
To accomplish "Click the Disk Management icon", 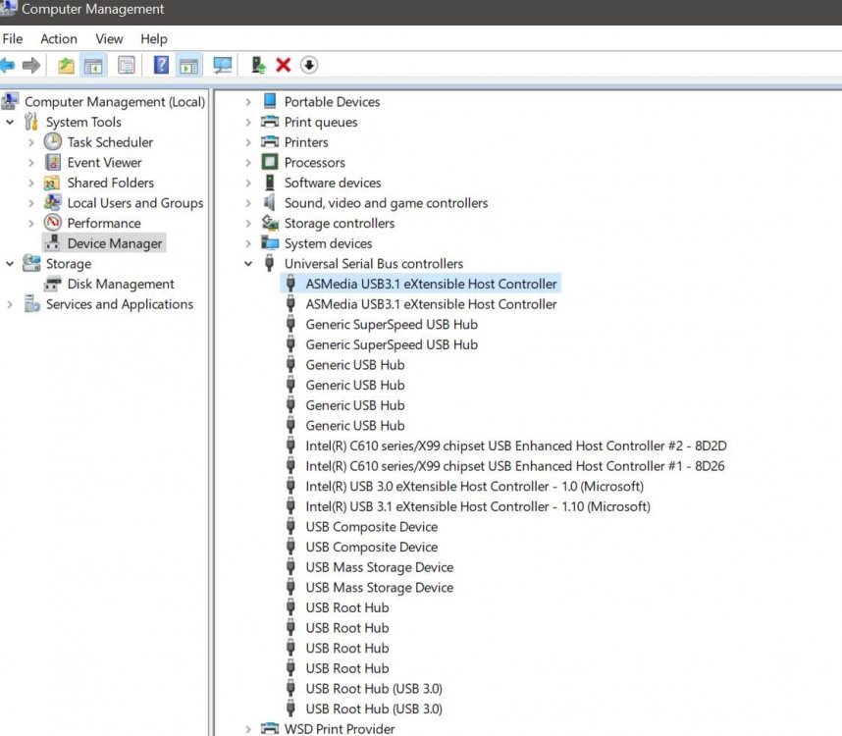I will [x=53, y=284].
